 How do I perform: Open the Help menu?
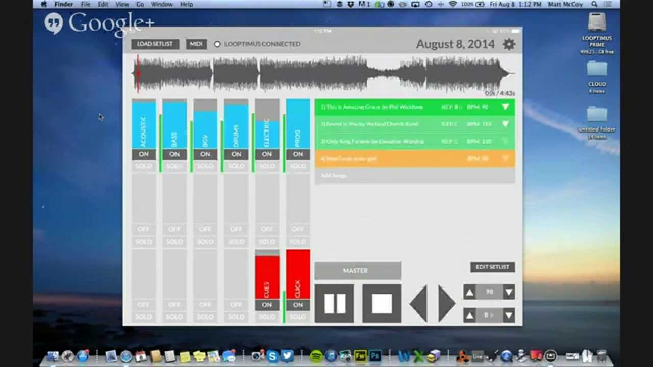click(x=187, y=4)
